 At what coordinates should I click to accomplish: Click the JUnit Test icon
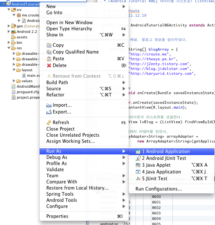(138, 179)
